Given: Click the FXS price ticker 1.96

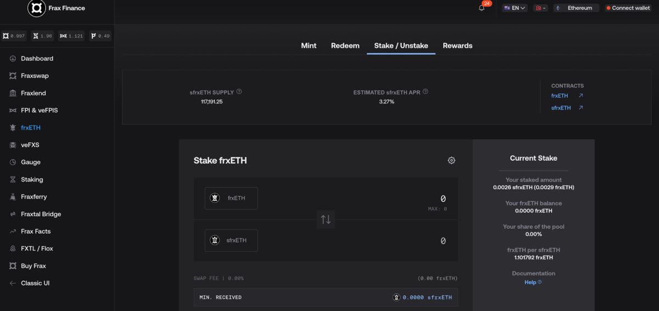Looking at the screenshot, I should coord(43,36).
